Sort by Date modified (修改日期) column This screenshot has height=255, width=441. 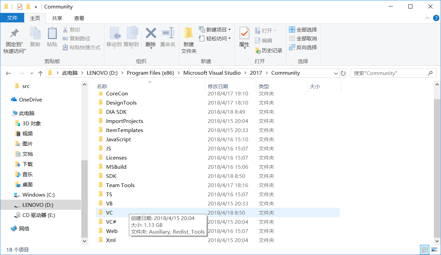(x=218, y=87)
